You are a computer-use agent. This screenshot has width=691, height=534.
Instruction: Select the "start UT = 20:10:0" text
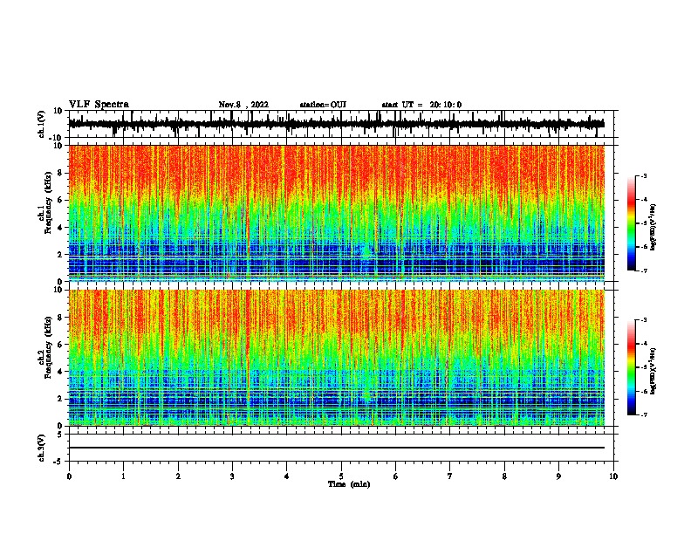(x=421, y=105)
